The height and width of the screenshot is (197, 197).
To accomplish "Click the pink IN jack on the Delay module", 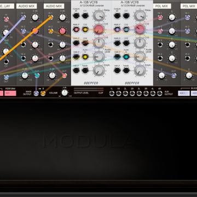I will coord(6,19).
